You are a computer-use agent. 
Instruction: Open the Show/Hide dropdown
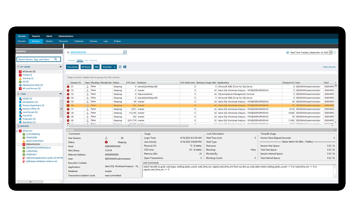pos(109,67)
